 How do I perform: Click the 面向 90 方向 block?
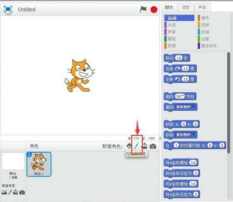point(180,97)
